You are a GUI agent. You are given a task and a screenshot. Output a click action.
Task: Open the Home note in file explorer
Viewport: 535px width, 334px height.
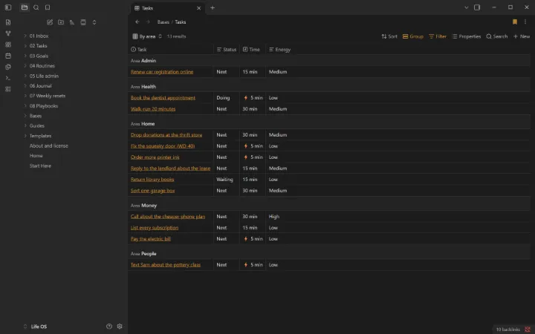(x=36, y=156)
